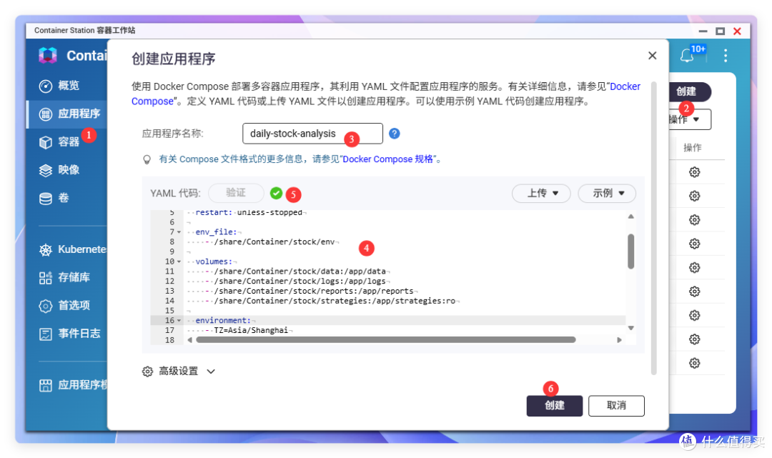Click the editor scroll down arrow
Screen dimensions: 772x458
pyautogui.click(x=630, y=328)
